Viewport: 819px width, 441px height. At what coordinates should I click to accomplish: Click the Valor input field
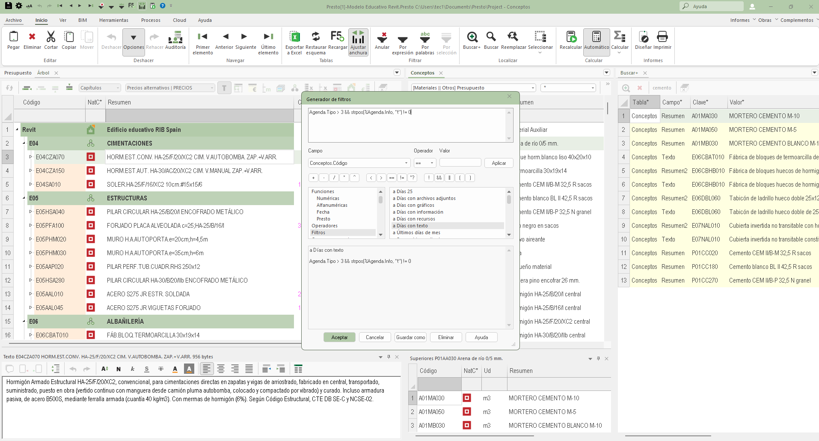coord(460,163)
